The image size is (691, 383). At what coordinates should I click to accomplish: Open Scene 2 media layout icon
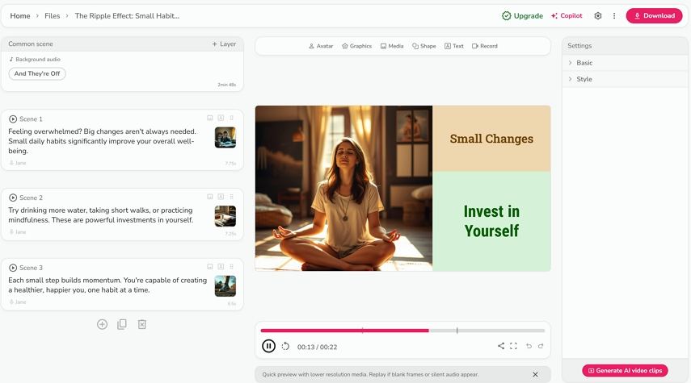click(210, 197)
